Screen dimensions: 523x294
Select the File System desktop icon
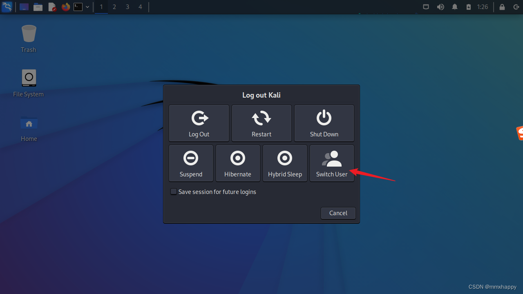coord(29,83)
